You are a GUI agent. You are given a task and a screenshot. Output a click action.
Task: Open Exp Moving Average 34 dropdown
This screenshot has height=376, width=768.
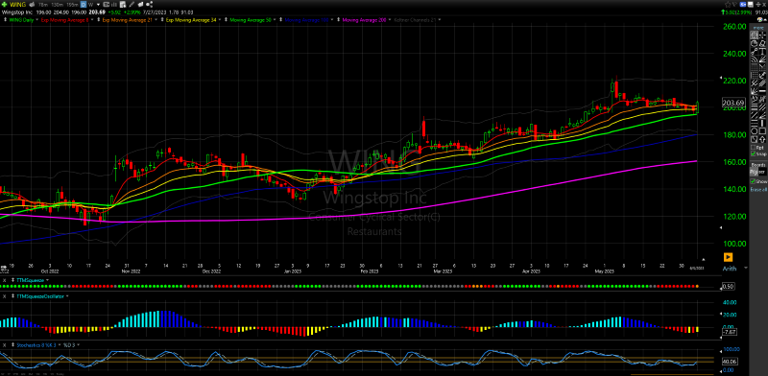click(x=220, y=20)
